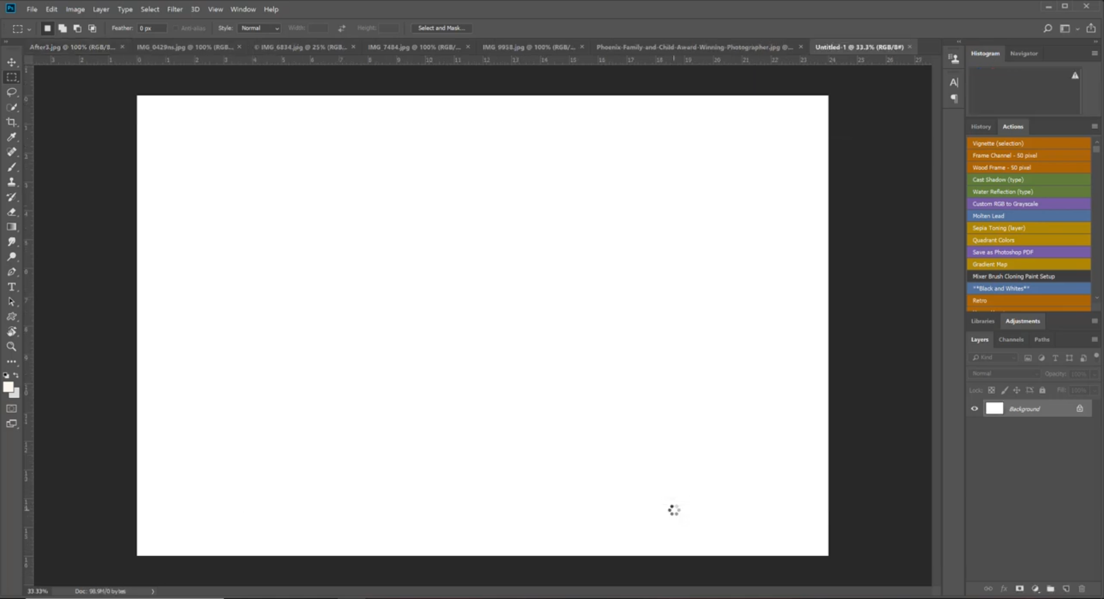Activate the Lasso tool
The image size is (1104, 599).
(x=11, y=92)
